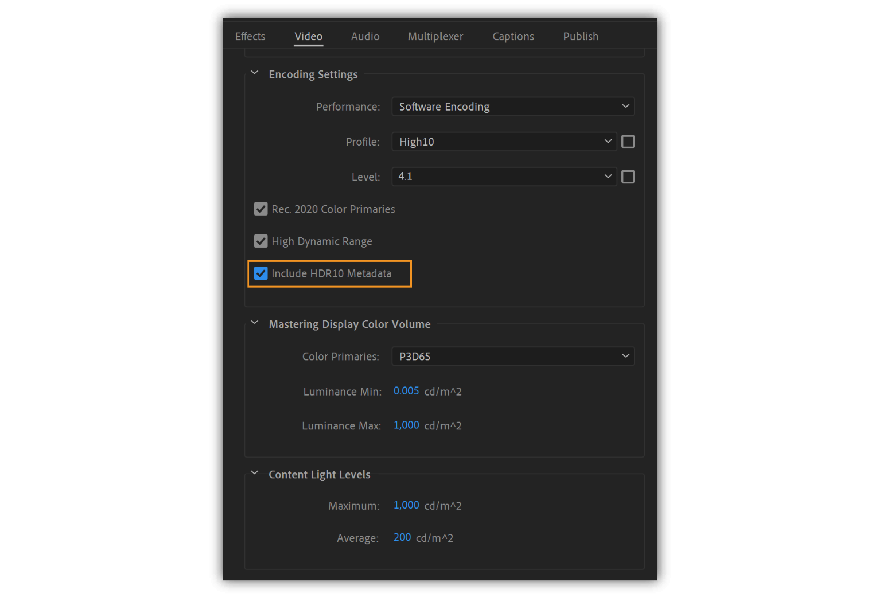
Task: Edit Content Light Levels Maximum value
Action: [406, 505]
